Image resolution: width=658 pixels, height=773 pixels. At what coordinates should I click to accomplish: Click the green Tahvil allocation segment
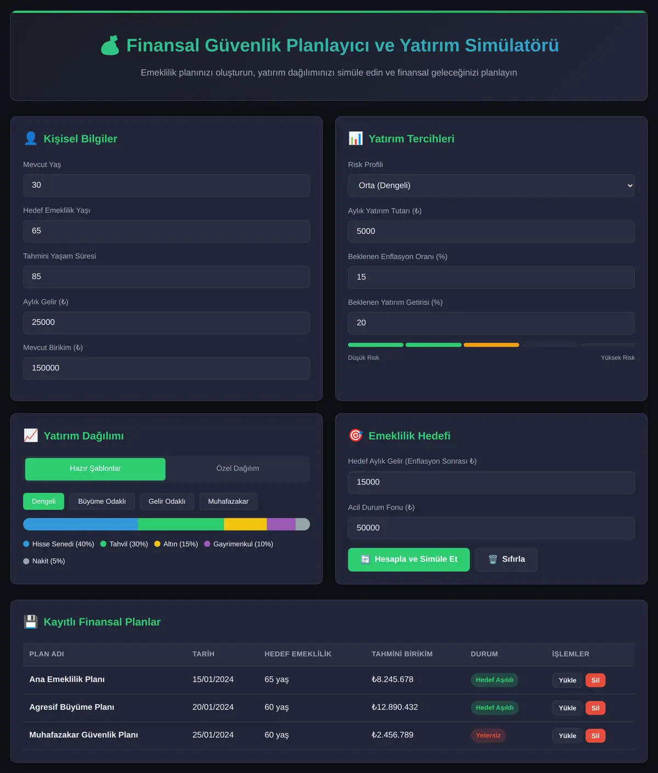(181, 524)
